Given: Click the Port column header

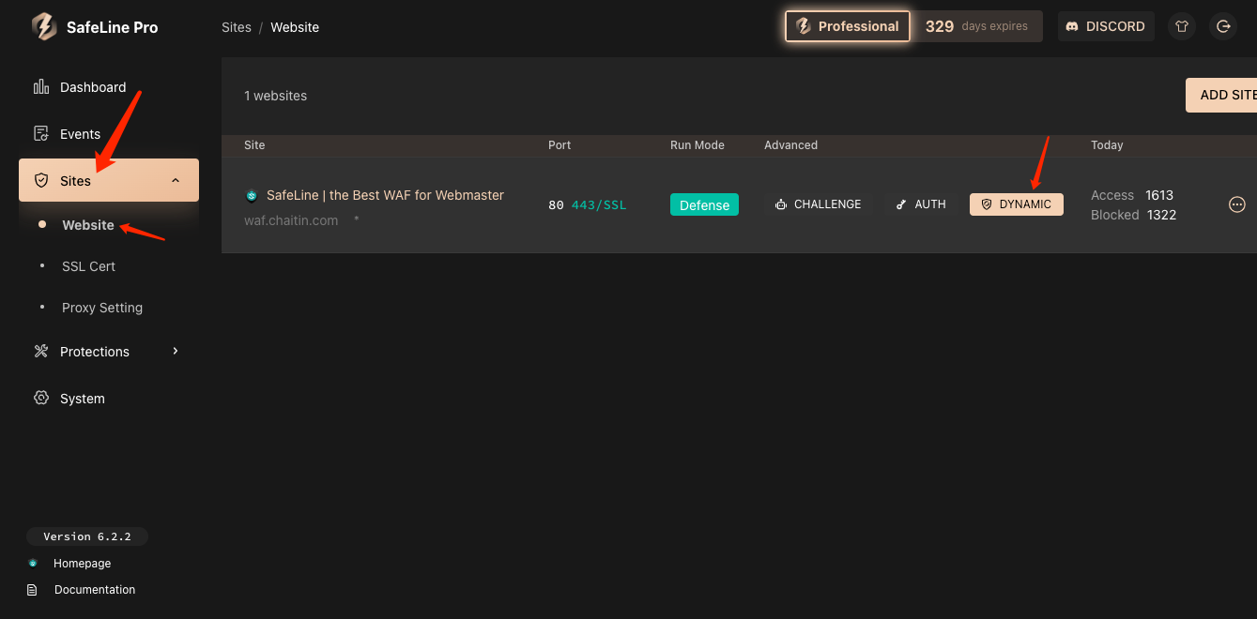Looking at the screenshot, I should (560, 145).
